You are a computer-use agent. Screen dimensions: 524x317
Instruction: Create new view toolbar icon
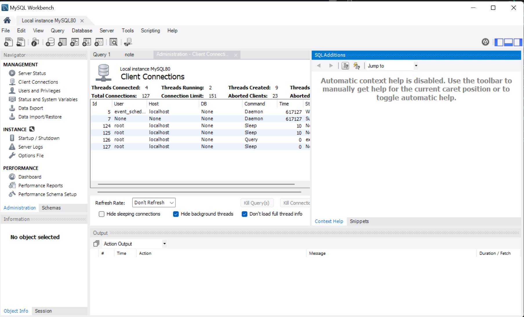click(74, 42)
